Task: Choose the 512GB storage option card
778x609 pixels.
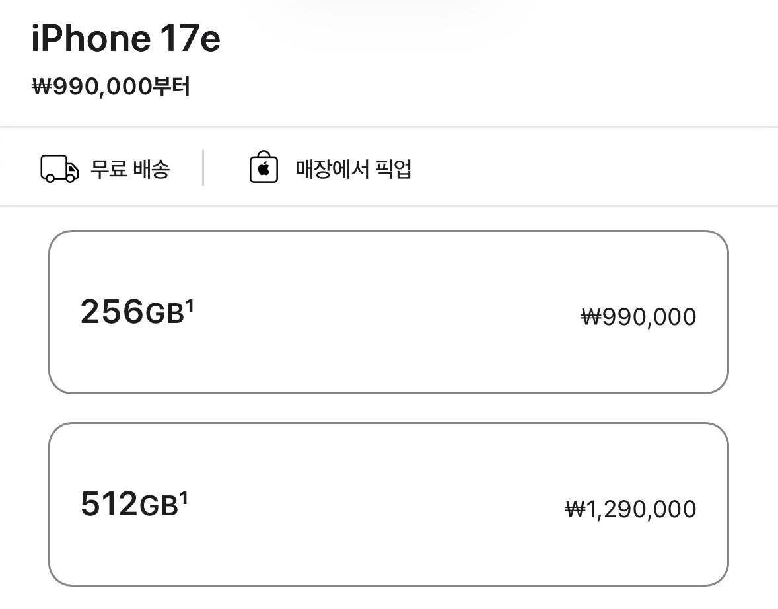Action: (388, 504)
